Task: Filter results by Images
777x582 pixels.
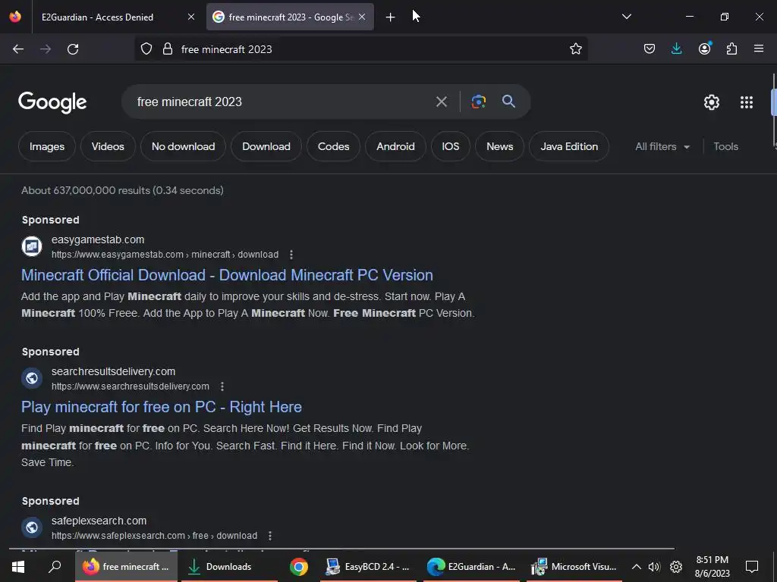Action: [x=47, y=146]
